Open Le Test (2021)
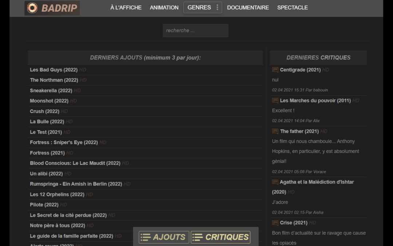The width and height of the screenshot is (393, 246). [46, 132]
